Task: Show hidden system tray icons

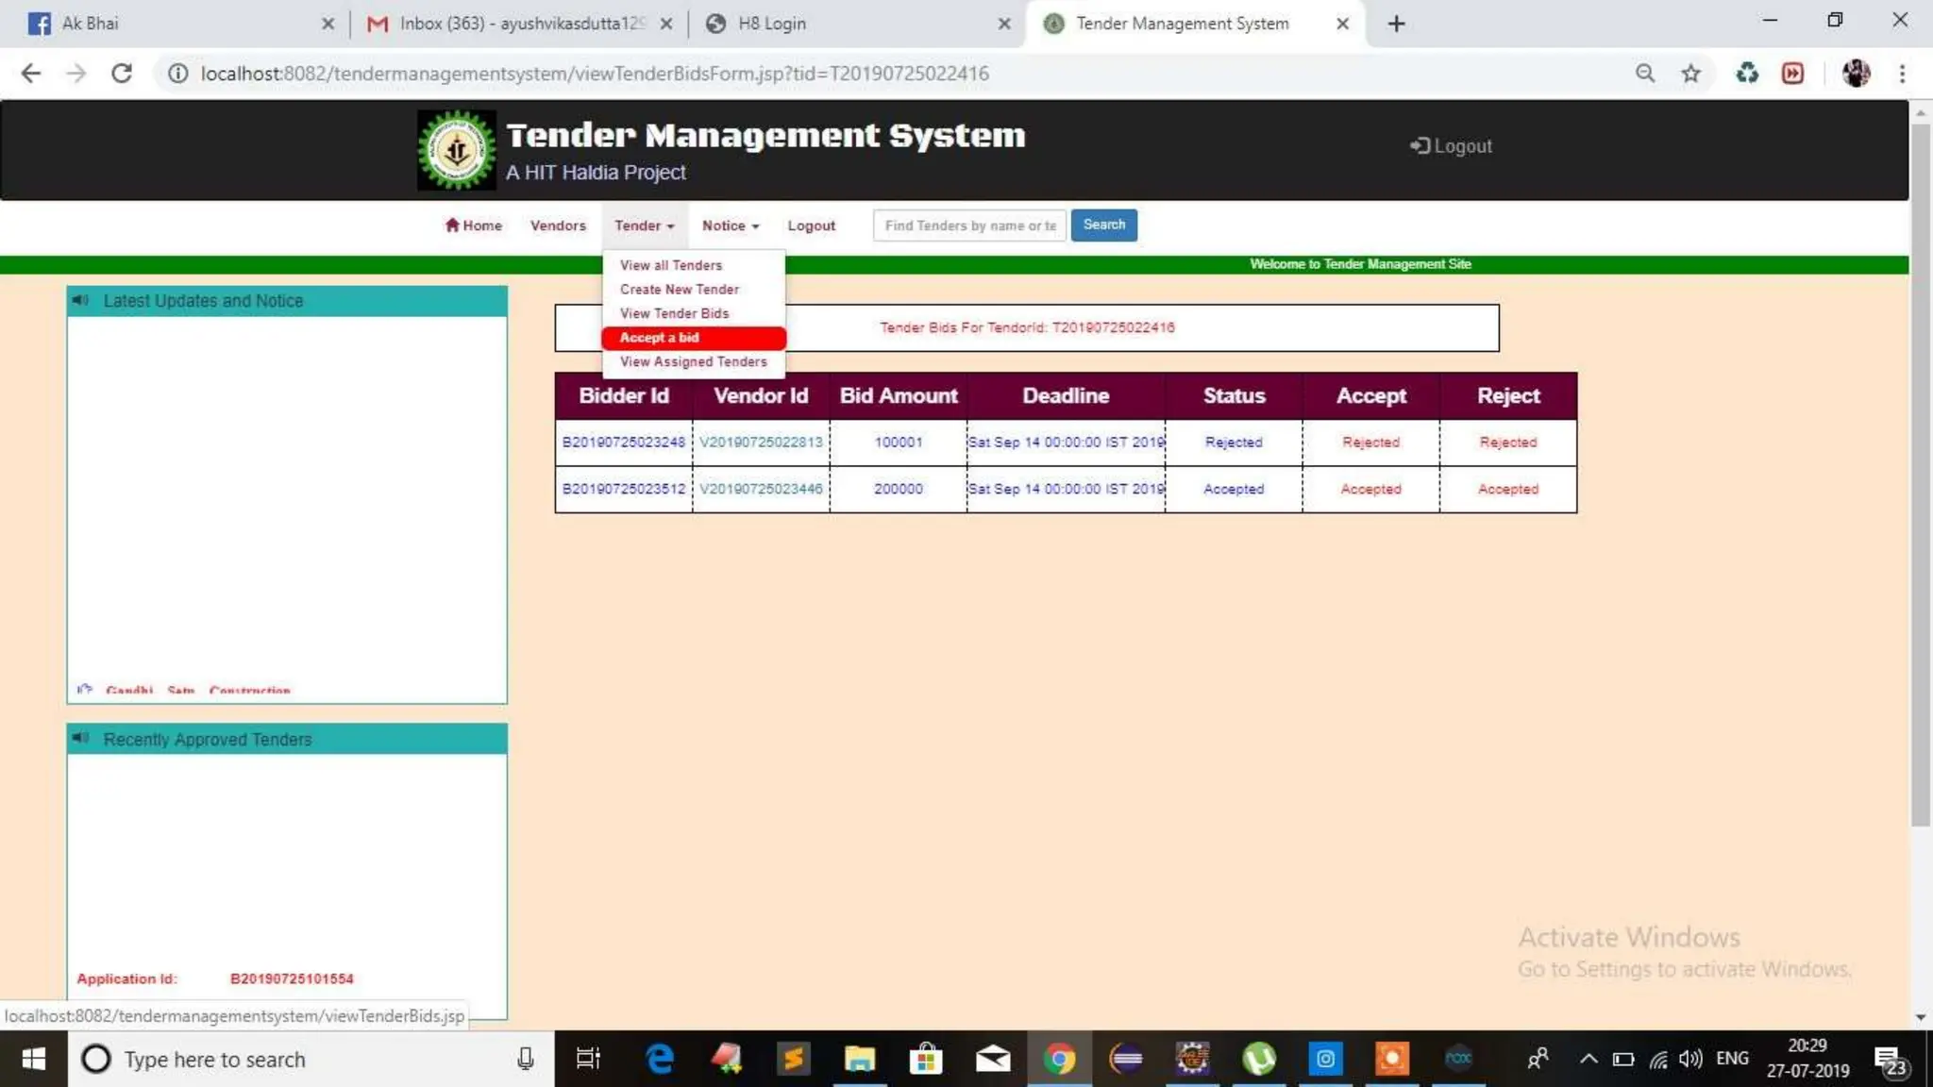Action: click(1588, 1059)
